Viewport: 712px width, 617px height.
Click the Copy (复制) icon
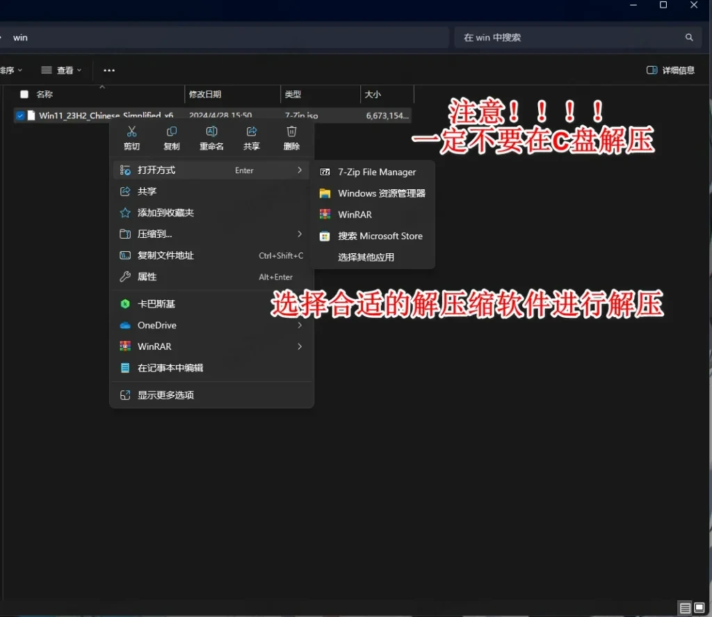click(172, 131)
